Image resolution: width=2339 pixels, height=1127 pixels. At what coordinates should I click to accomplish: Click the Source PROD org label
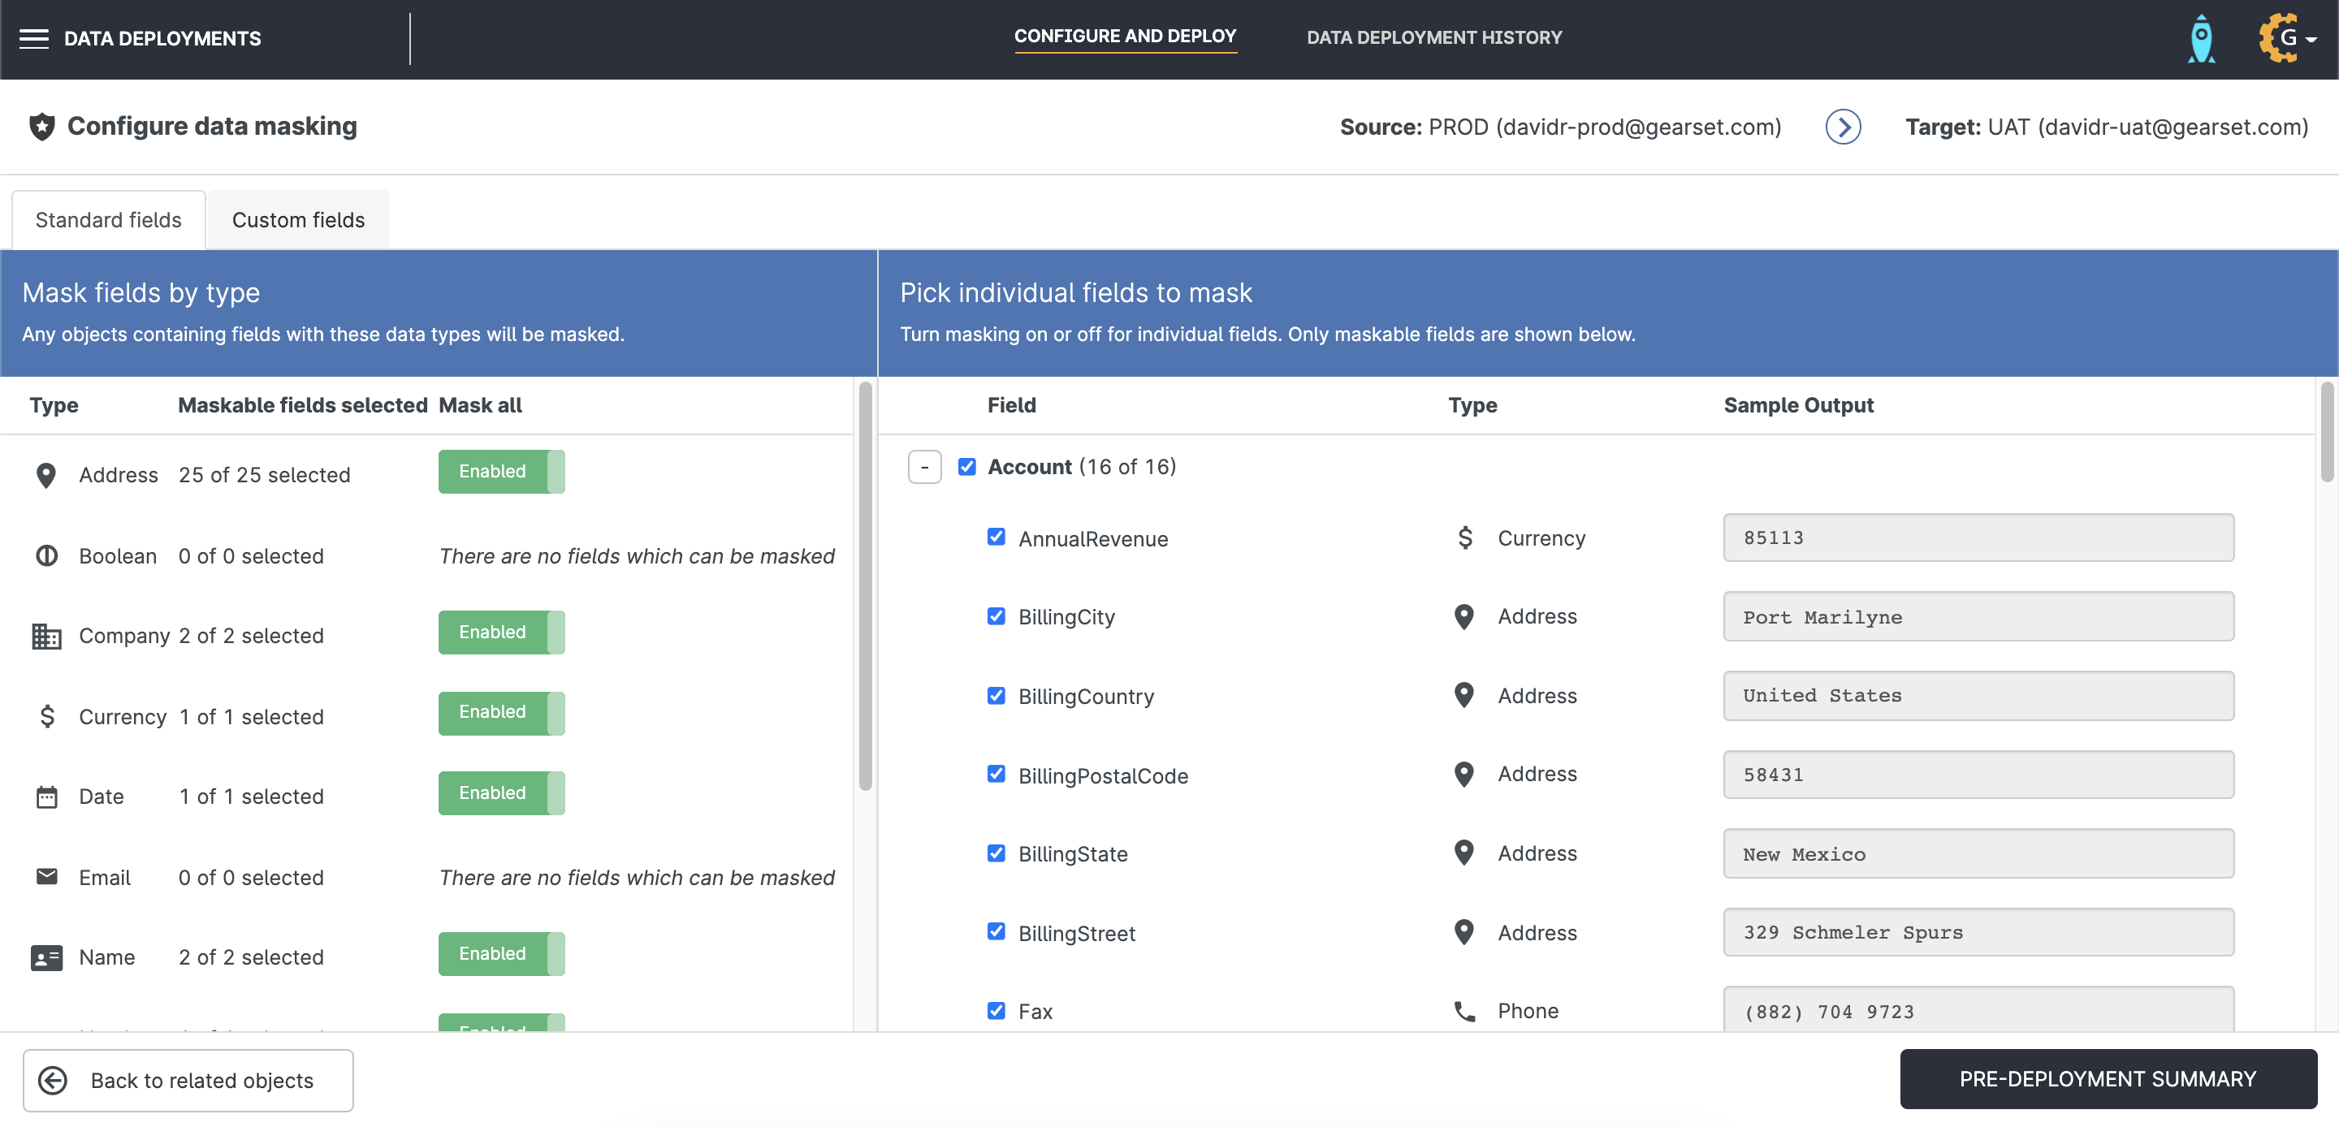coord(1560,127)
